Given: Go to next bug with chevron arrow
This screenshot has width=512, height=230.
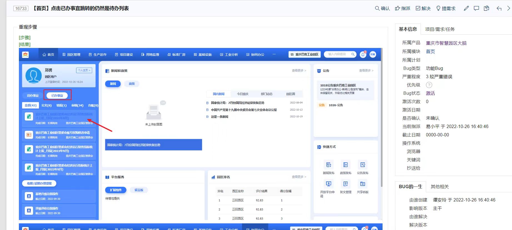Looking at the screenshot, I should coord(509,8).
